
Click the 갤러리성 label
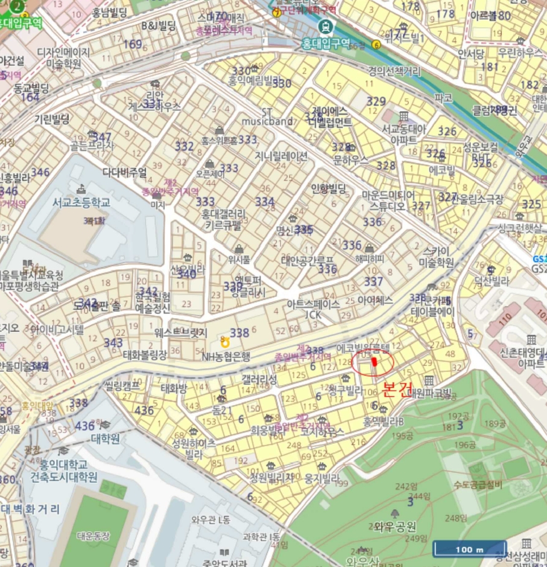(259, 379)
